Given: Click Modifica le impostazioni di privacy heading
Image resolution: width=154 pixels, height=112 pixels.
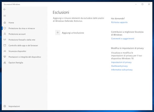Looking at the screenshot, I should 127,48.
